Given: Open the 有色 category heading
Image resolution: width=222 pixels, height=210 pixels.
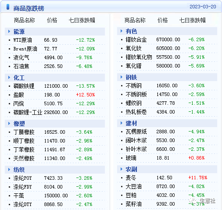Looking at the screenshot, I should point(131,31).
